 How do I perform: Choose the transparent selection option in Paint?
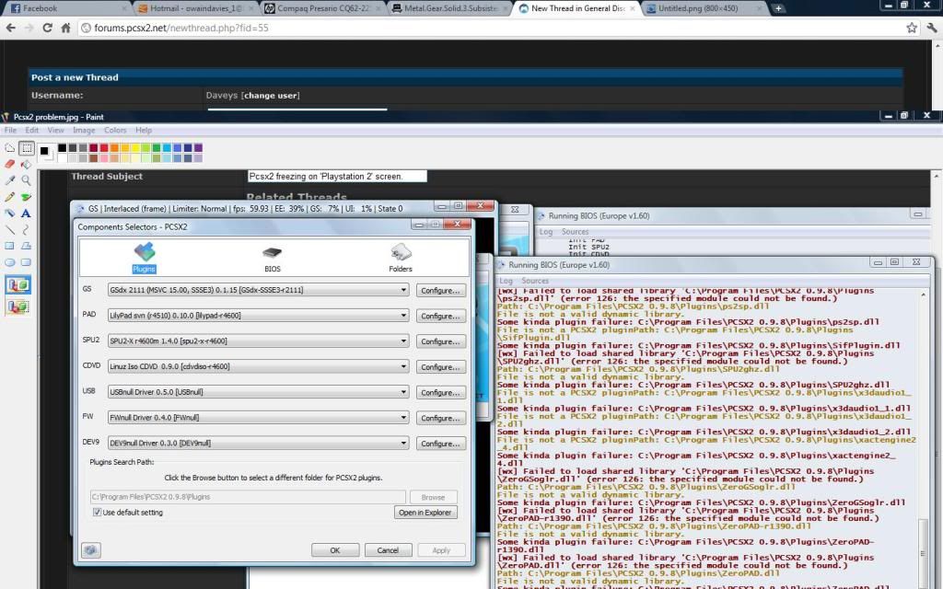(x=18, y=306)
